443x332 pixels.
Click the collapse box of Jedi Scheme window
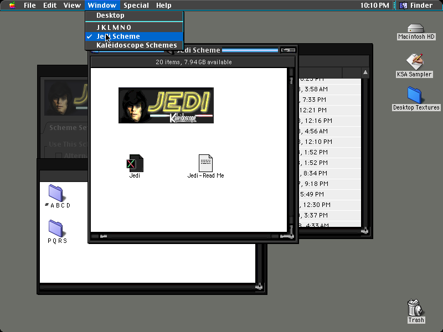[x=288, y=50]
